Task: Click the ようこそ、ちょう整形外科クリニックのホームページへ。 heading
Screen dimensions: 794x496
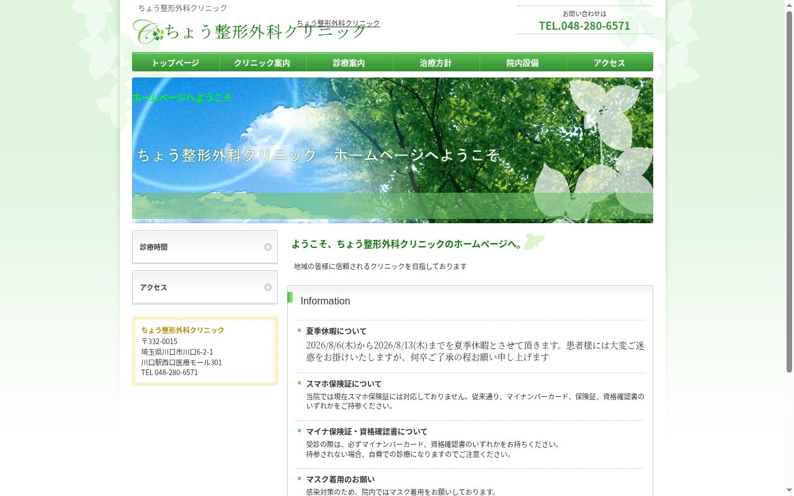Action: [x=408, y=244]
